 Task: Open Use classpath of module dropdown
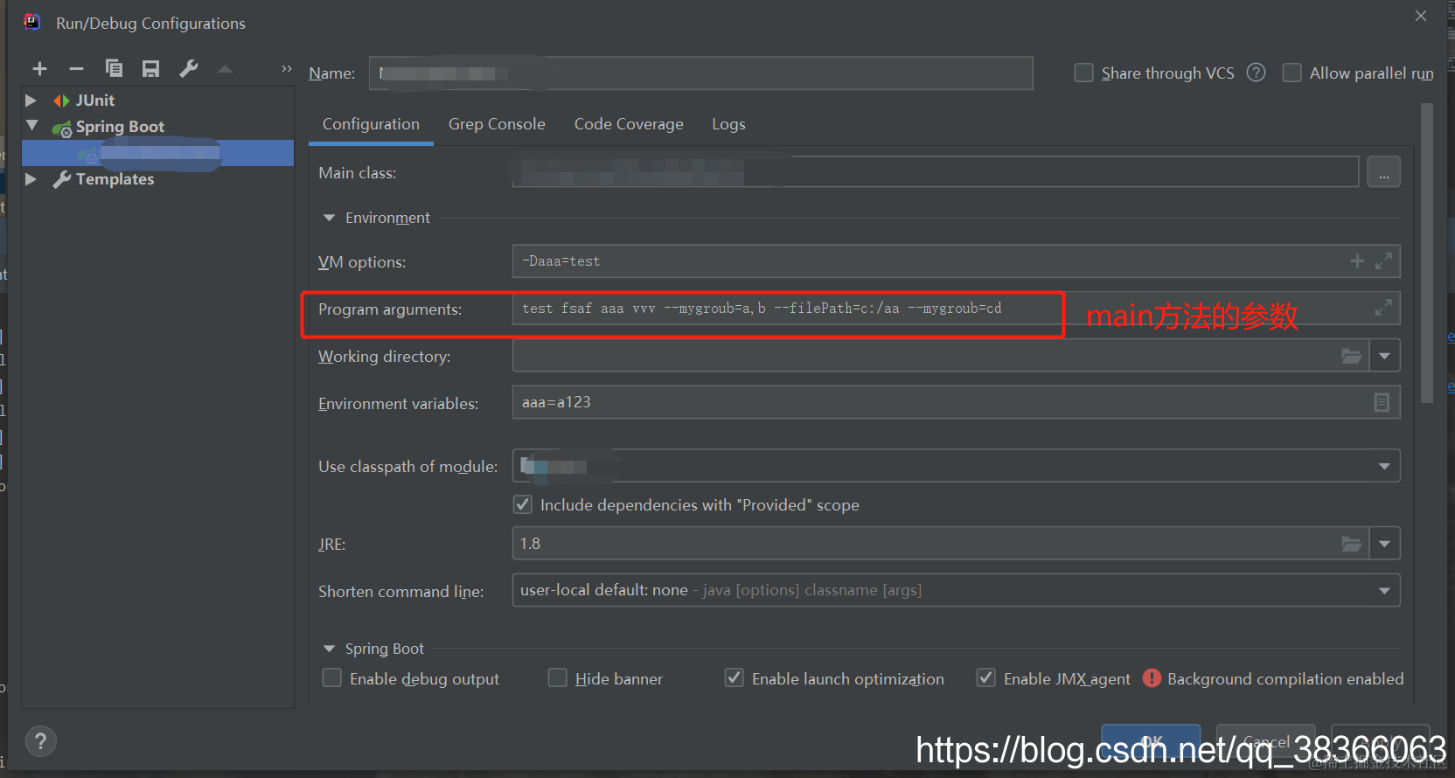pyautogui.click(x=1384, y=466)
